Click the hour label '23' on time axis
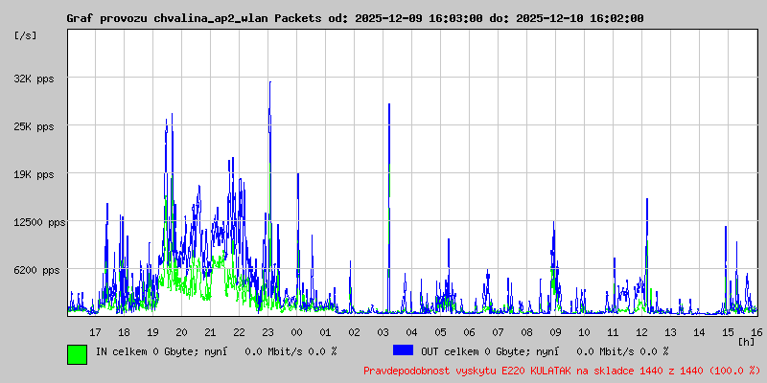Viewport: 767px width, 383px height. pyautogui.click(x=268, y=332)
